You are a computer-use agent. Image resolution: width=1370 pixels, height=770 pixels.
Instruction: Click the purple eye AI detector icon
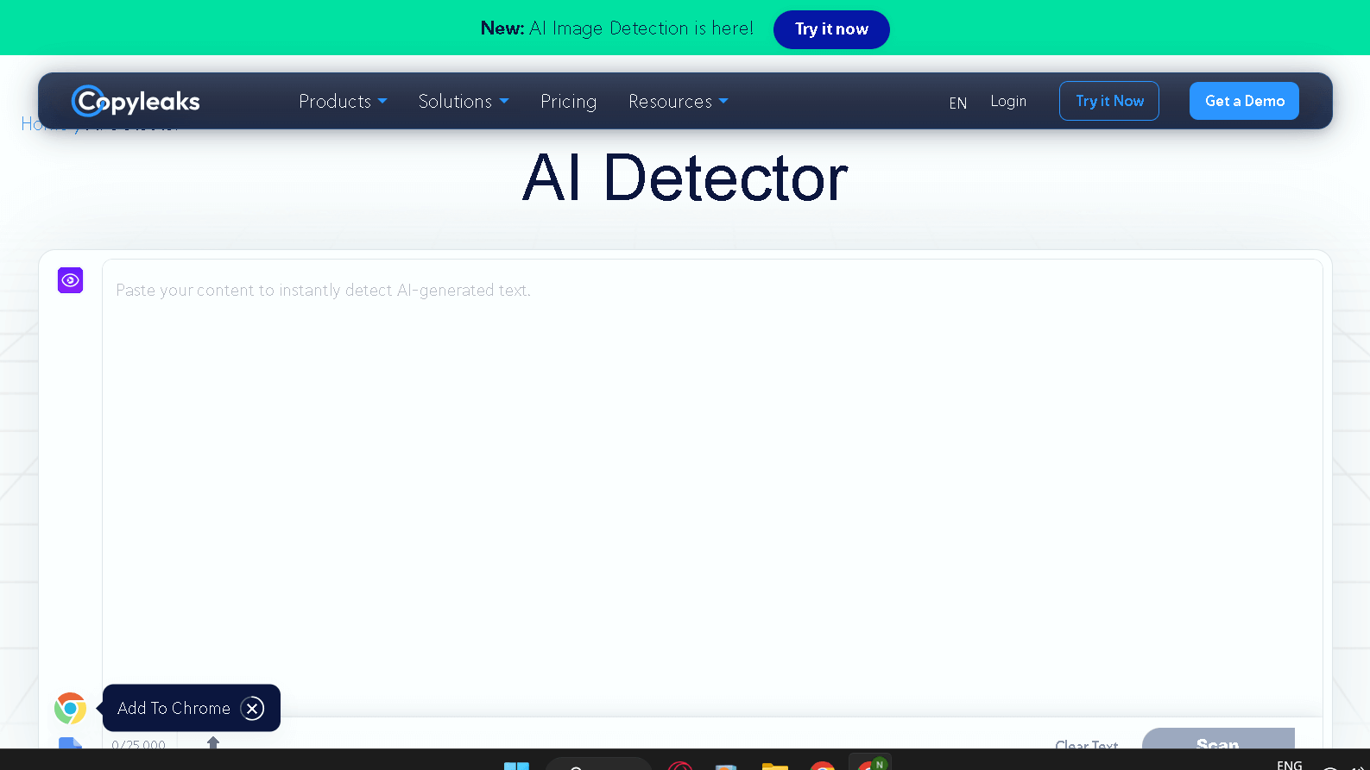pos(70,280)
